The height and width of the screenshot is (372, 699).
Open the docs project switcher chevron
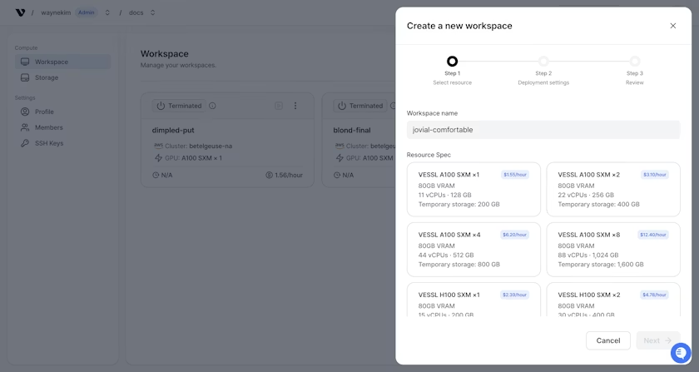coord(152,12)
